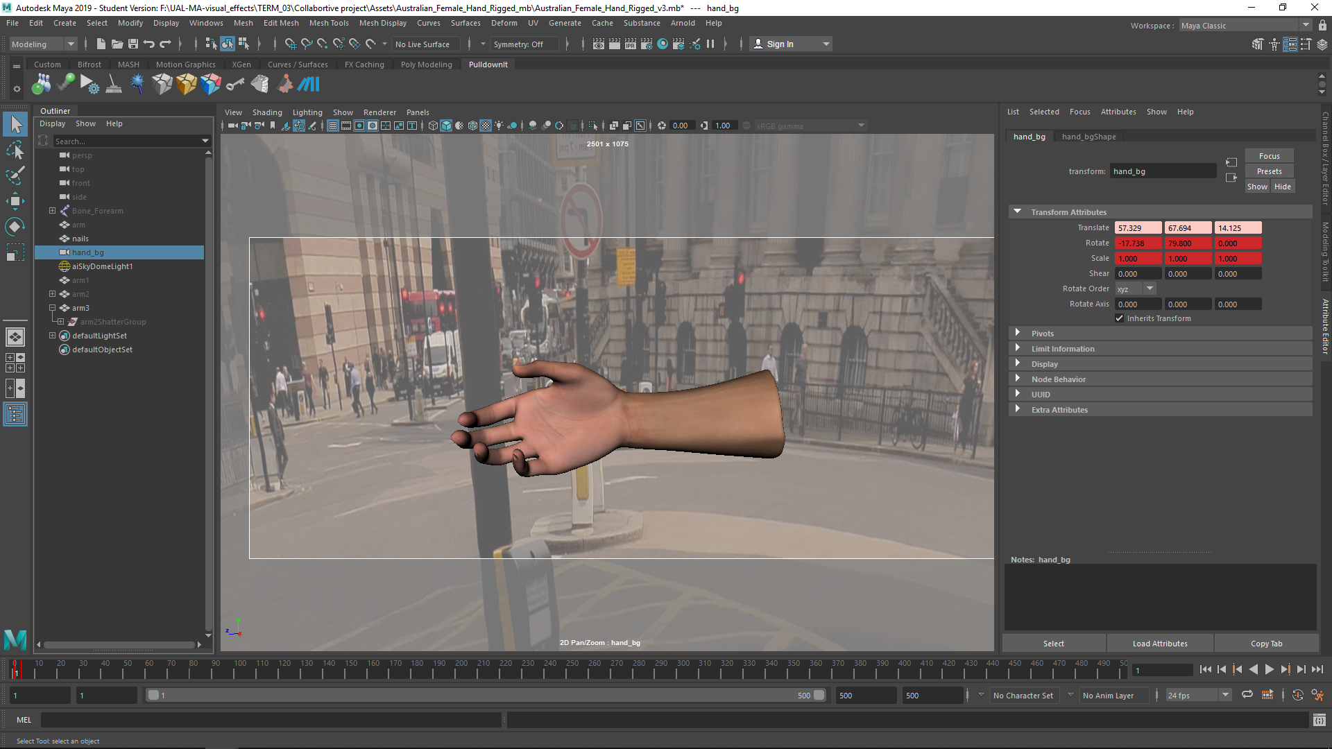Click the Presets button

click(1269, 171)
